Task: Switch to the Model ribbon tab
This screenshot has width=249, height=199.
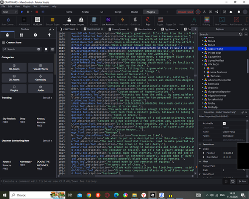Action: 134,12
